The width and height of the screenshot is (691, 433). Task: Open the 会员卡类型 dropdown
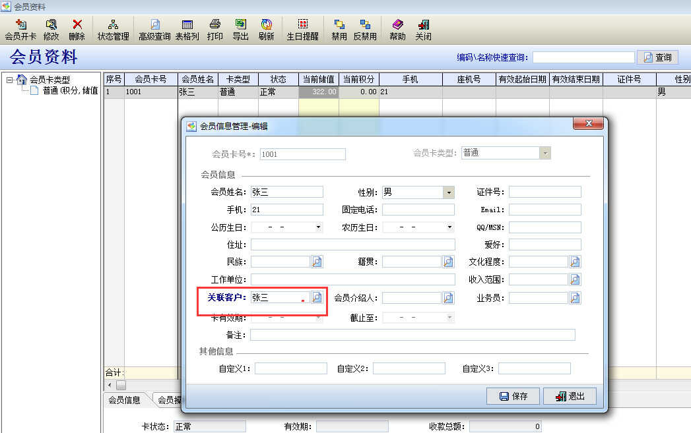point(545,153)
